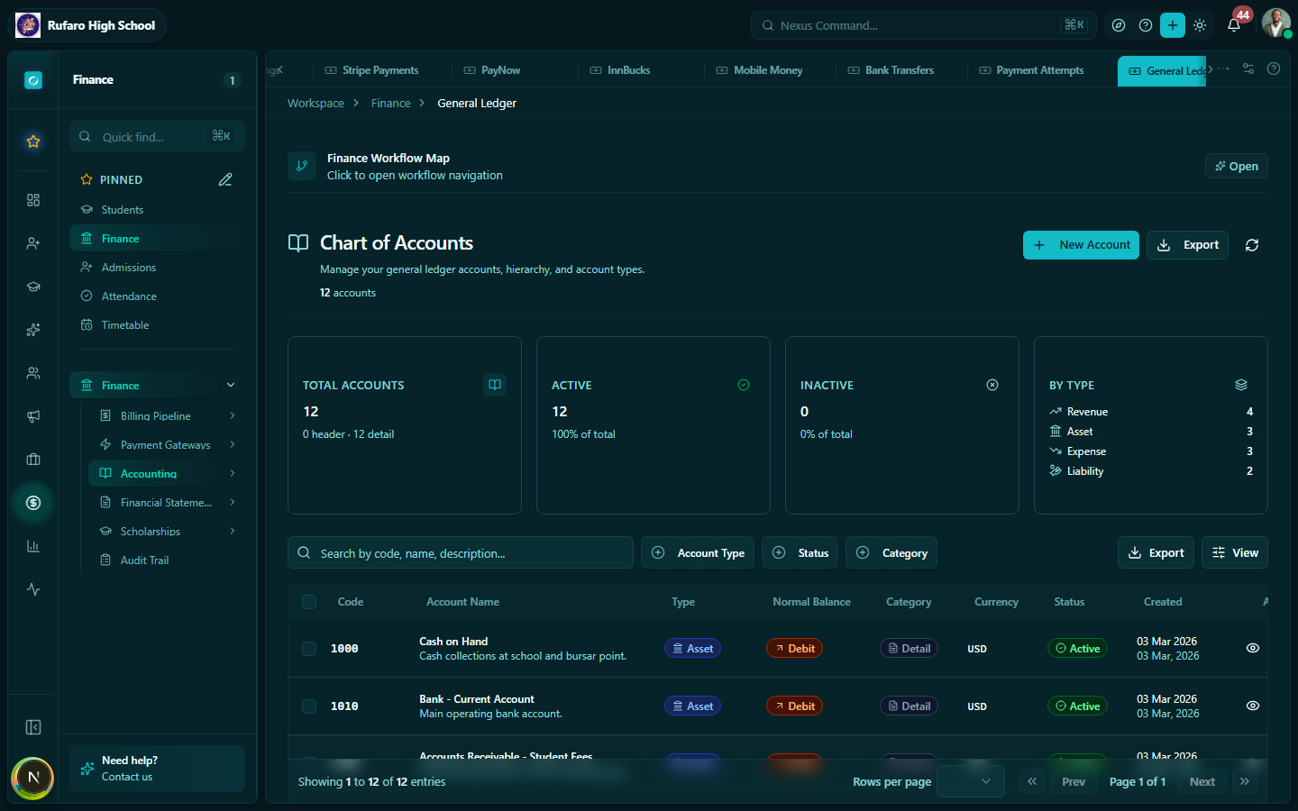This screenshot has height=811, width=1298.
Task: Open the user profile avatar
Action: coord(1275,23)
